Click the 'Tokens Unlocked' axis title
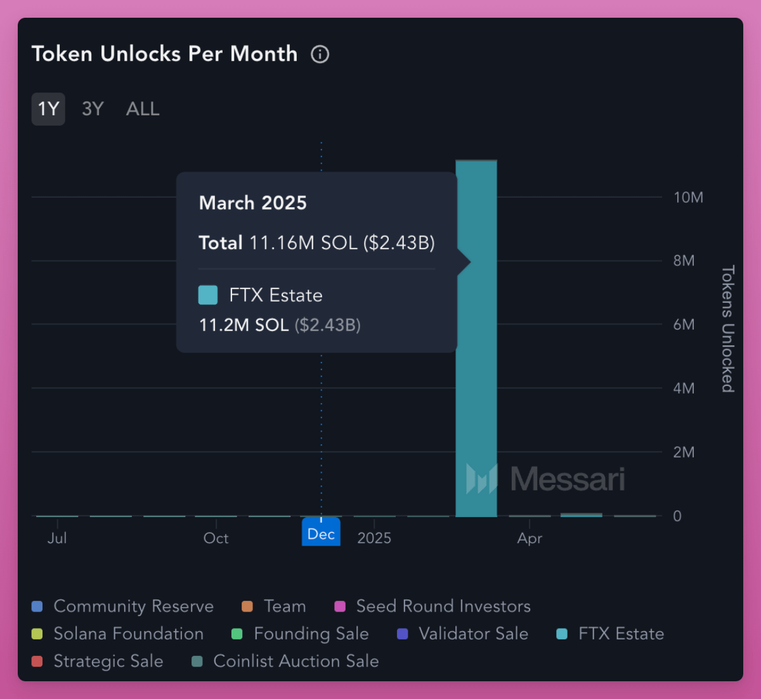The image size is (761, 699). coord(728,328)
